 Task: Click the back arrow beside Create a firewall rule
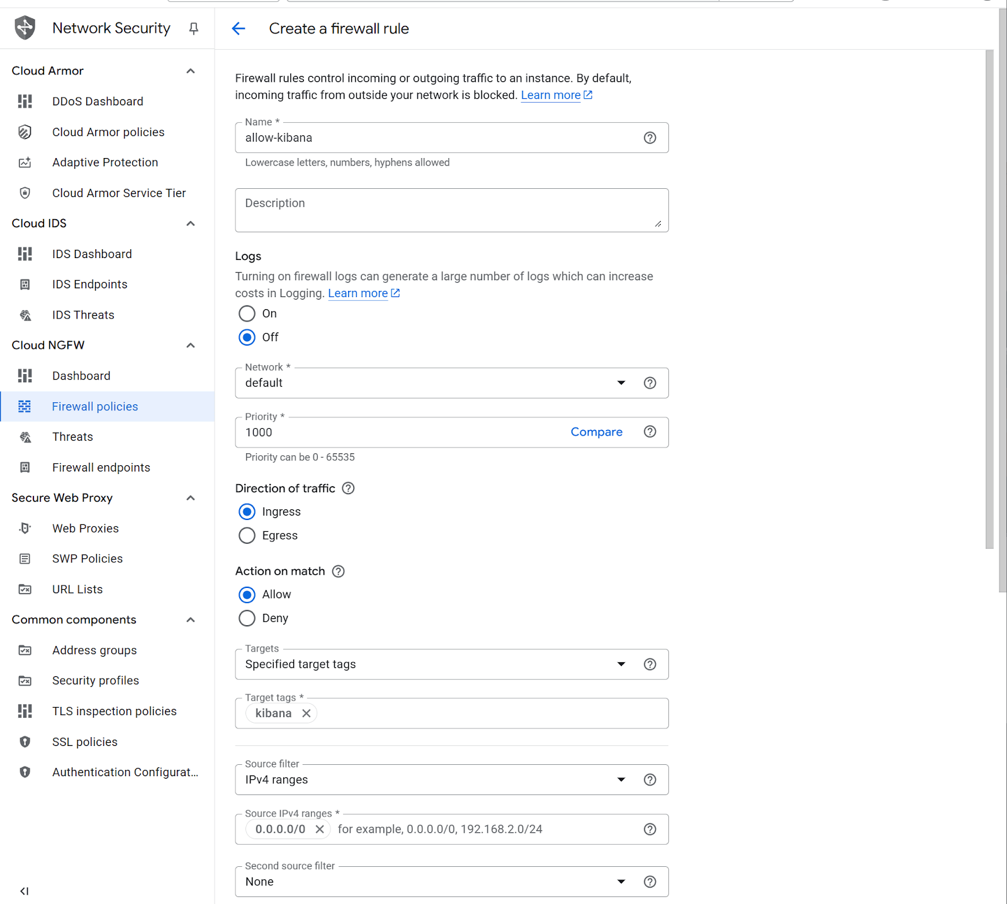click(x=239, y=29)
